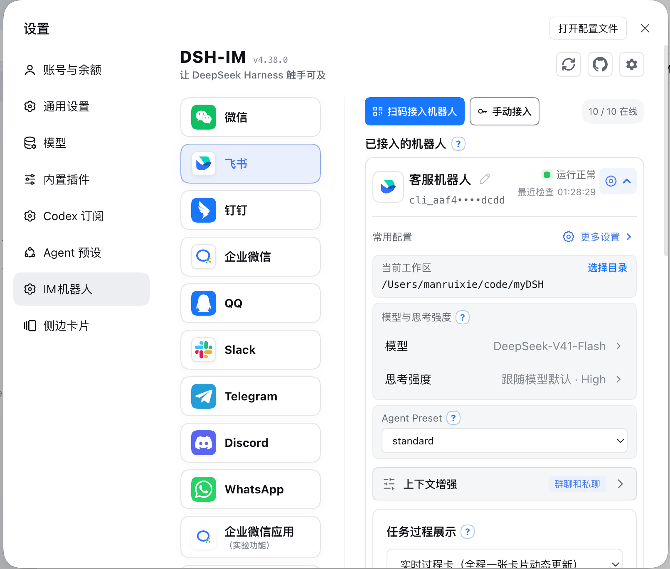Select the 企业微信应用 experimental platform
The image size is (670, 569).
point(251,537)
